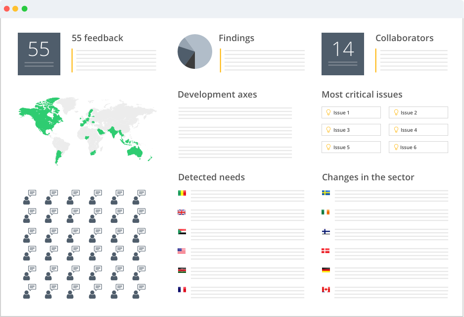Open the Issue 1 item

pos(351,112)
